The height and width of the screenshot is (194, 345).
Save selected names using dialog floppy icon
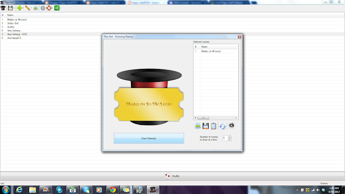(205, 126)
